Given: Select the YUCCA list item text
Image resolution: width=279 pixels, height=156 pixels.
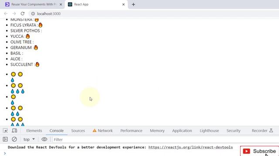Looking at the screenshot, I should (17, 36).
